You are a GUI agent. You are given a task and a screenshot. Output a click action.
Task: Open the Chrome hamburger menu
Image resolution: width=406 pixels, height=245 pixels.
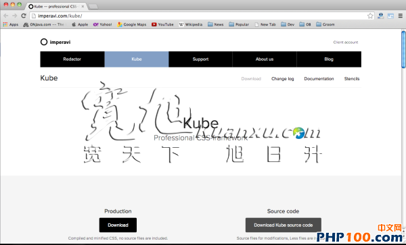pos(401,16)
